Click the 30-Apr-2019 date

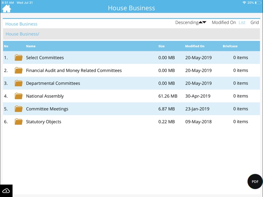coord(198,96)
